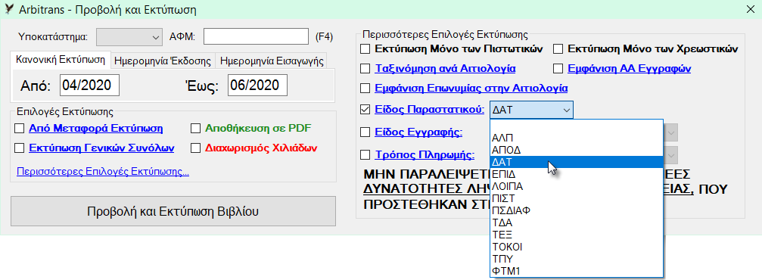Toggle Τρόπος Πληρωμής checkbox
Image resolution: width=762 pixels, height=280 pixels.
[x=365, y=155]
